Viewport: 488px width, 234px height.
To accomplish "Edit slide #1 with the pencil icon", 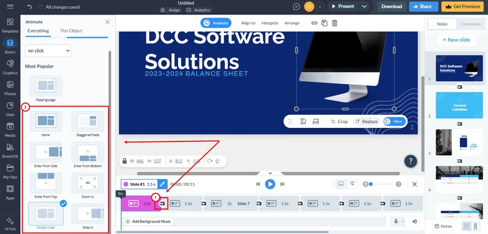I will (162, 184).
